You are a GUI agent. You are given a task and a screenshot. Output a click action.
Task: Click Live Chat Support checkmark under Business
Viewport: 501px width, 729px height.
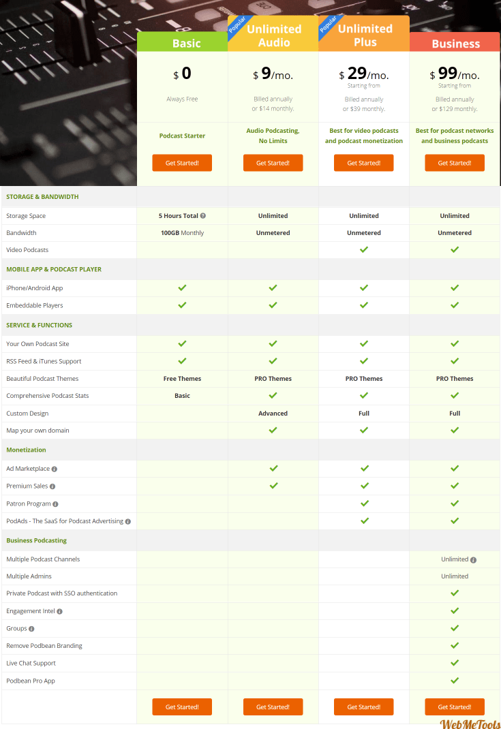click(x=455, y=662)
